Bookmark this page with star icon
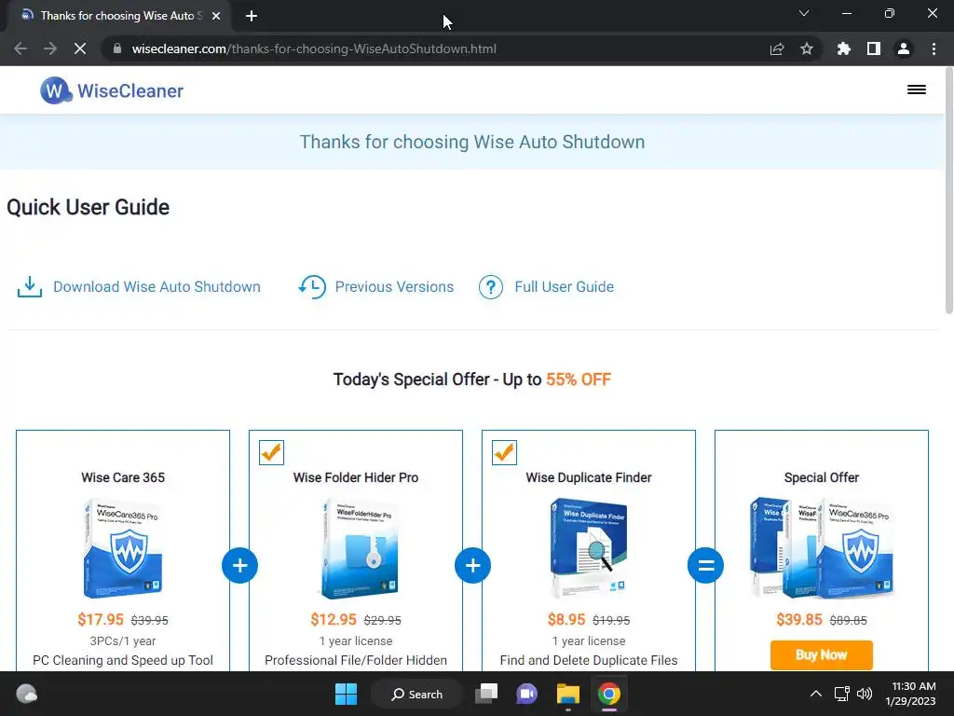 pos(807,48)
